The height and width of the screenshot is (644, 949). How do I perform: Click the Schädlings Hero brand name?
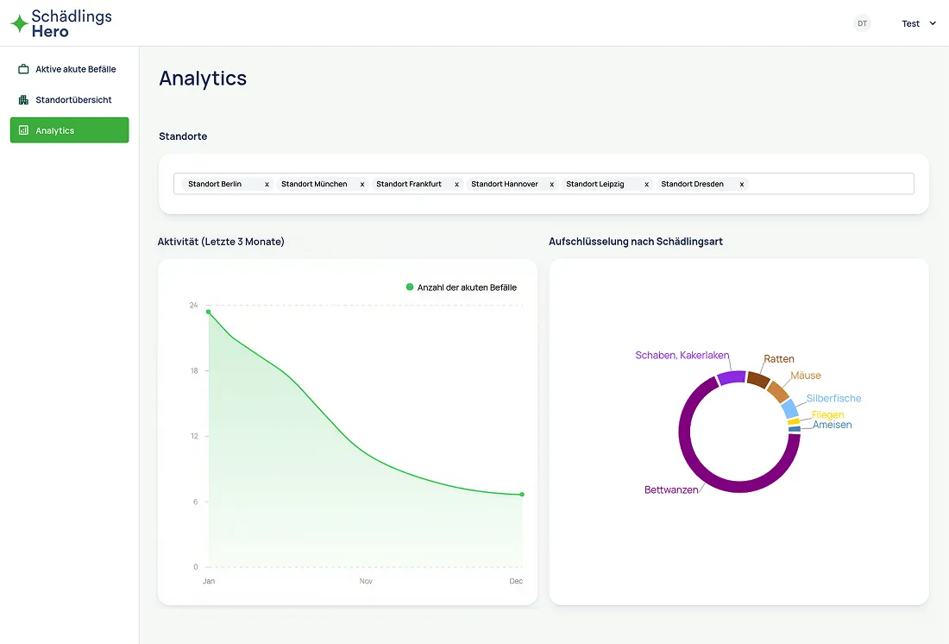(x=72, y=23)
